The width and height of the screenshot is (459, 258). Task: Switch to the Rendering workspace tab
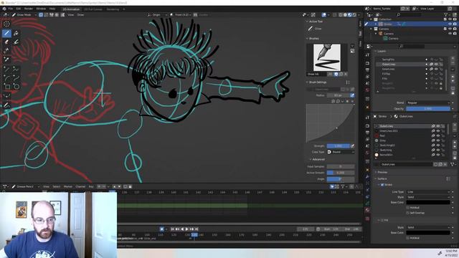pos(113,9)
